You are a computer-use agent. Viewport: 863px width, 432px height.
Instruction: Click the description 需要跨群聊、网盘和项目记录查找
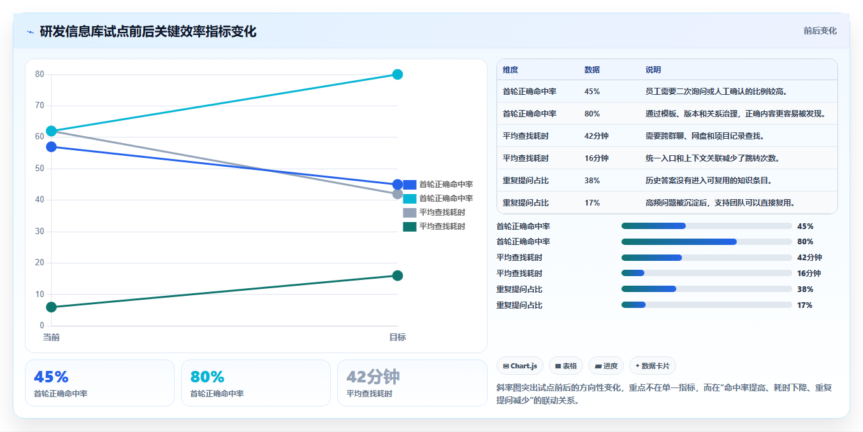tap(705, 136)
